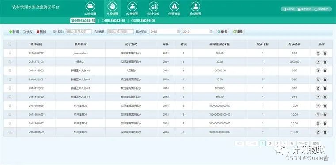Viewport: 336px width, 165px height.
Task: Open the 告警查询 warning triangle icon
Action: (174, 7)
